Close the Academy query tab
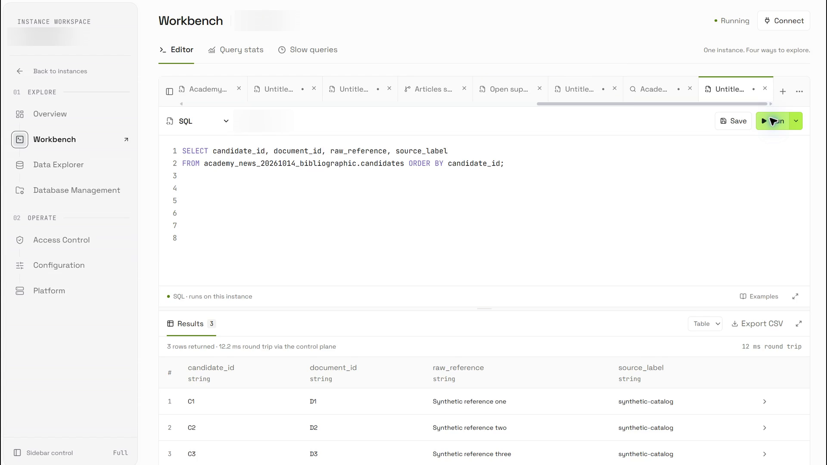The width and height of the screenshot is (827, 465). [239, 88]
